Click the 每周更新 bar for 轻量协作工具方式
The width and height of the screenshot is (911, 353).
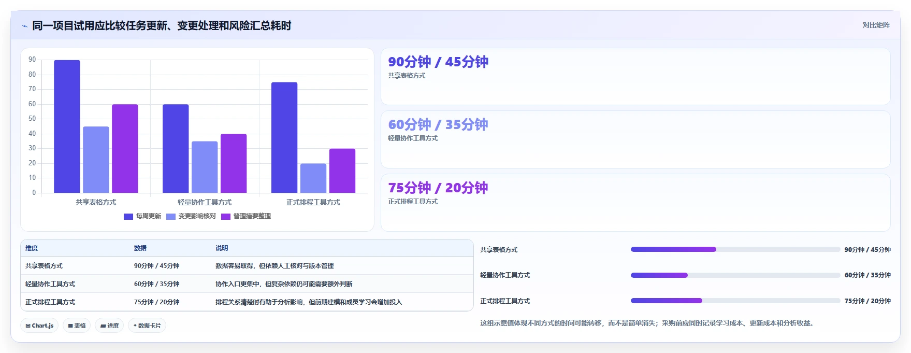(176, 149)
